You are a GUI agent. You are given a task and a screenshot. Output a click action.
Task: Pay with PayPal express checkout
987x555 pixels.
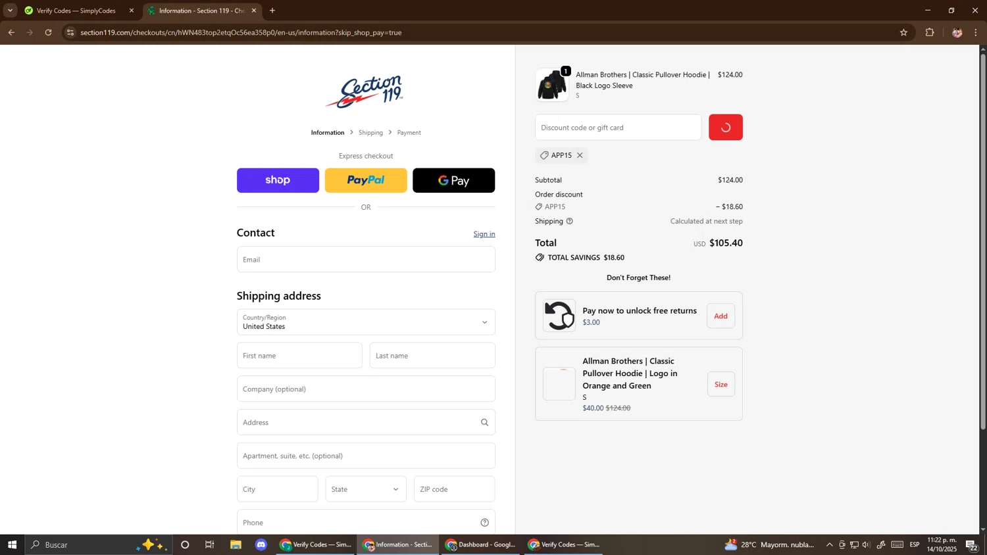[366, 180]
